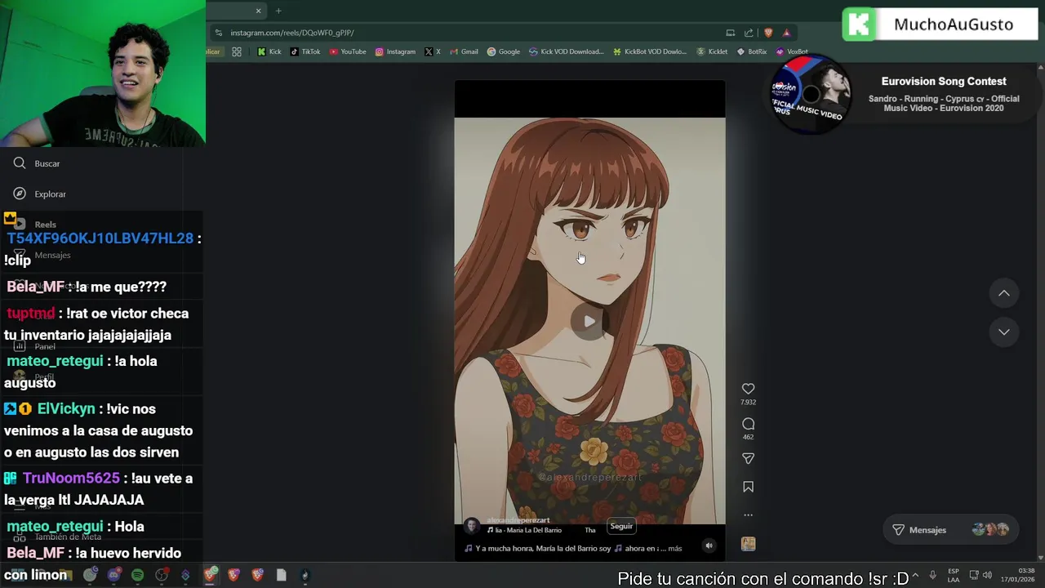Click the microphone icon in system tray

(932, 575)
